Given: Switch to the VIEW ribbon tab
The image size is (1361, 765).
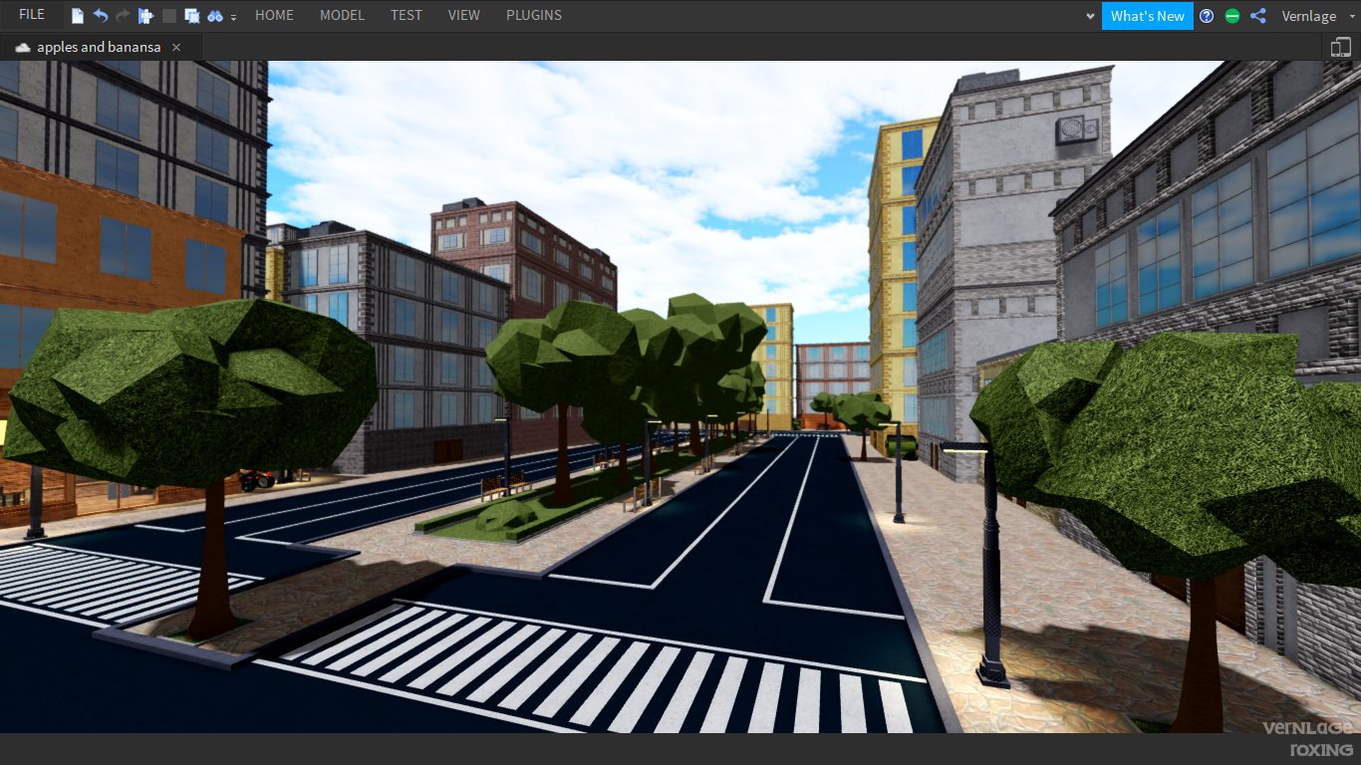Looking at the screenshot, I should coord(464,16).
